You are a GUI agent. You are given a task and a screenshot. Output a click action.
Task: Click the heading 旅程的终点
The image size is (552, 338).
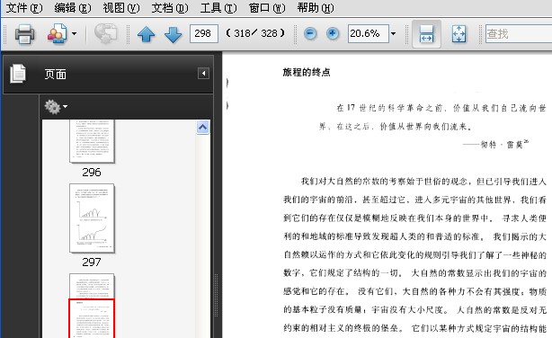[307, 72]
